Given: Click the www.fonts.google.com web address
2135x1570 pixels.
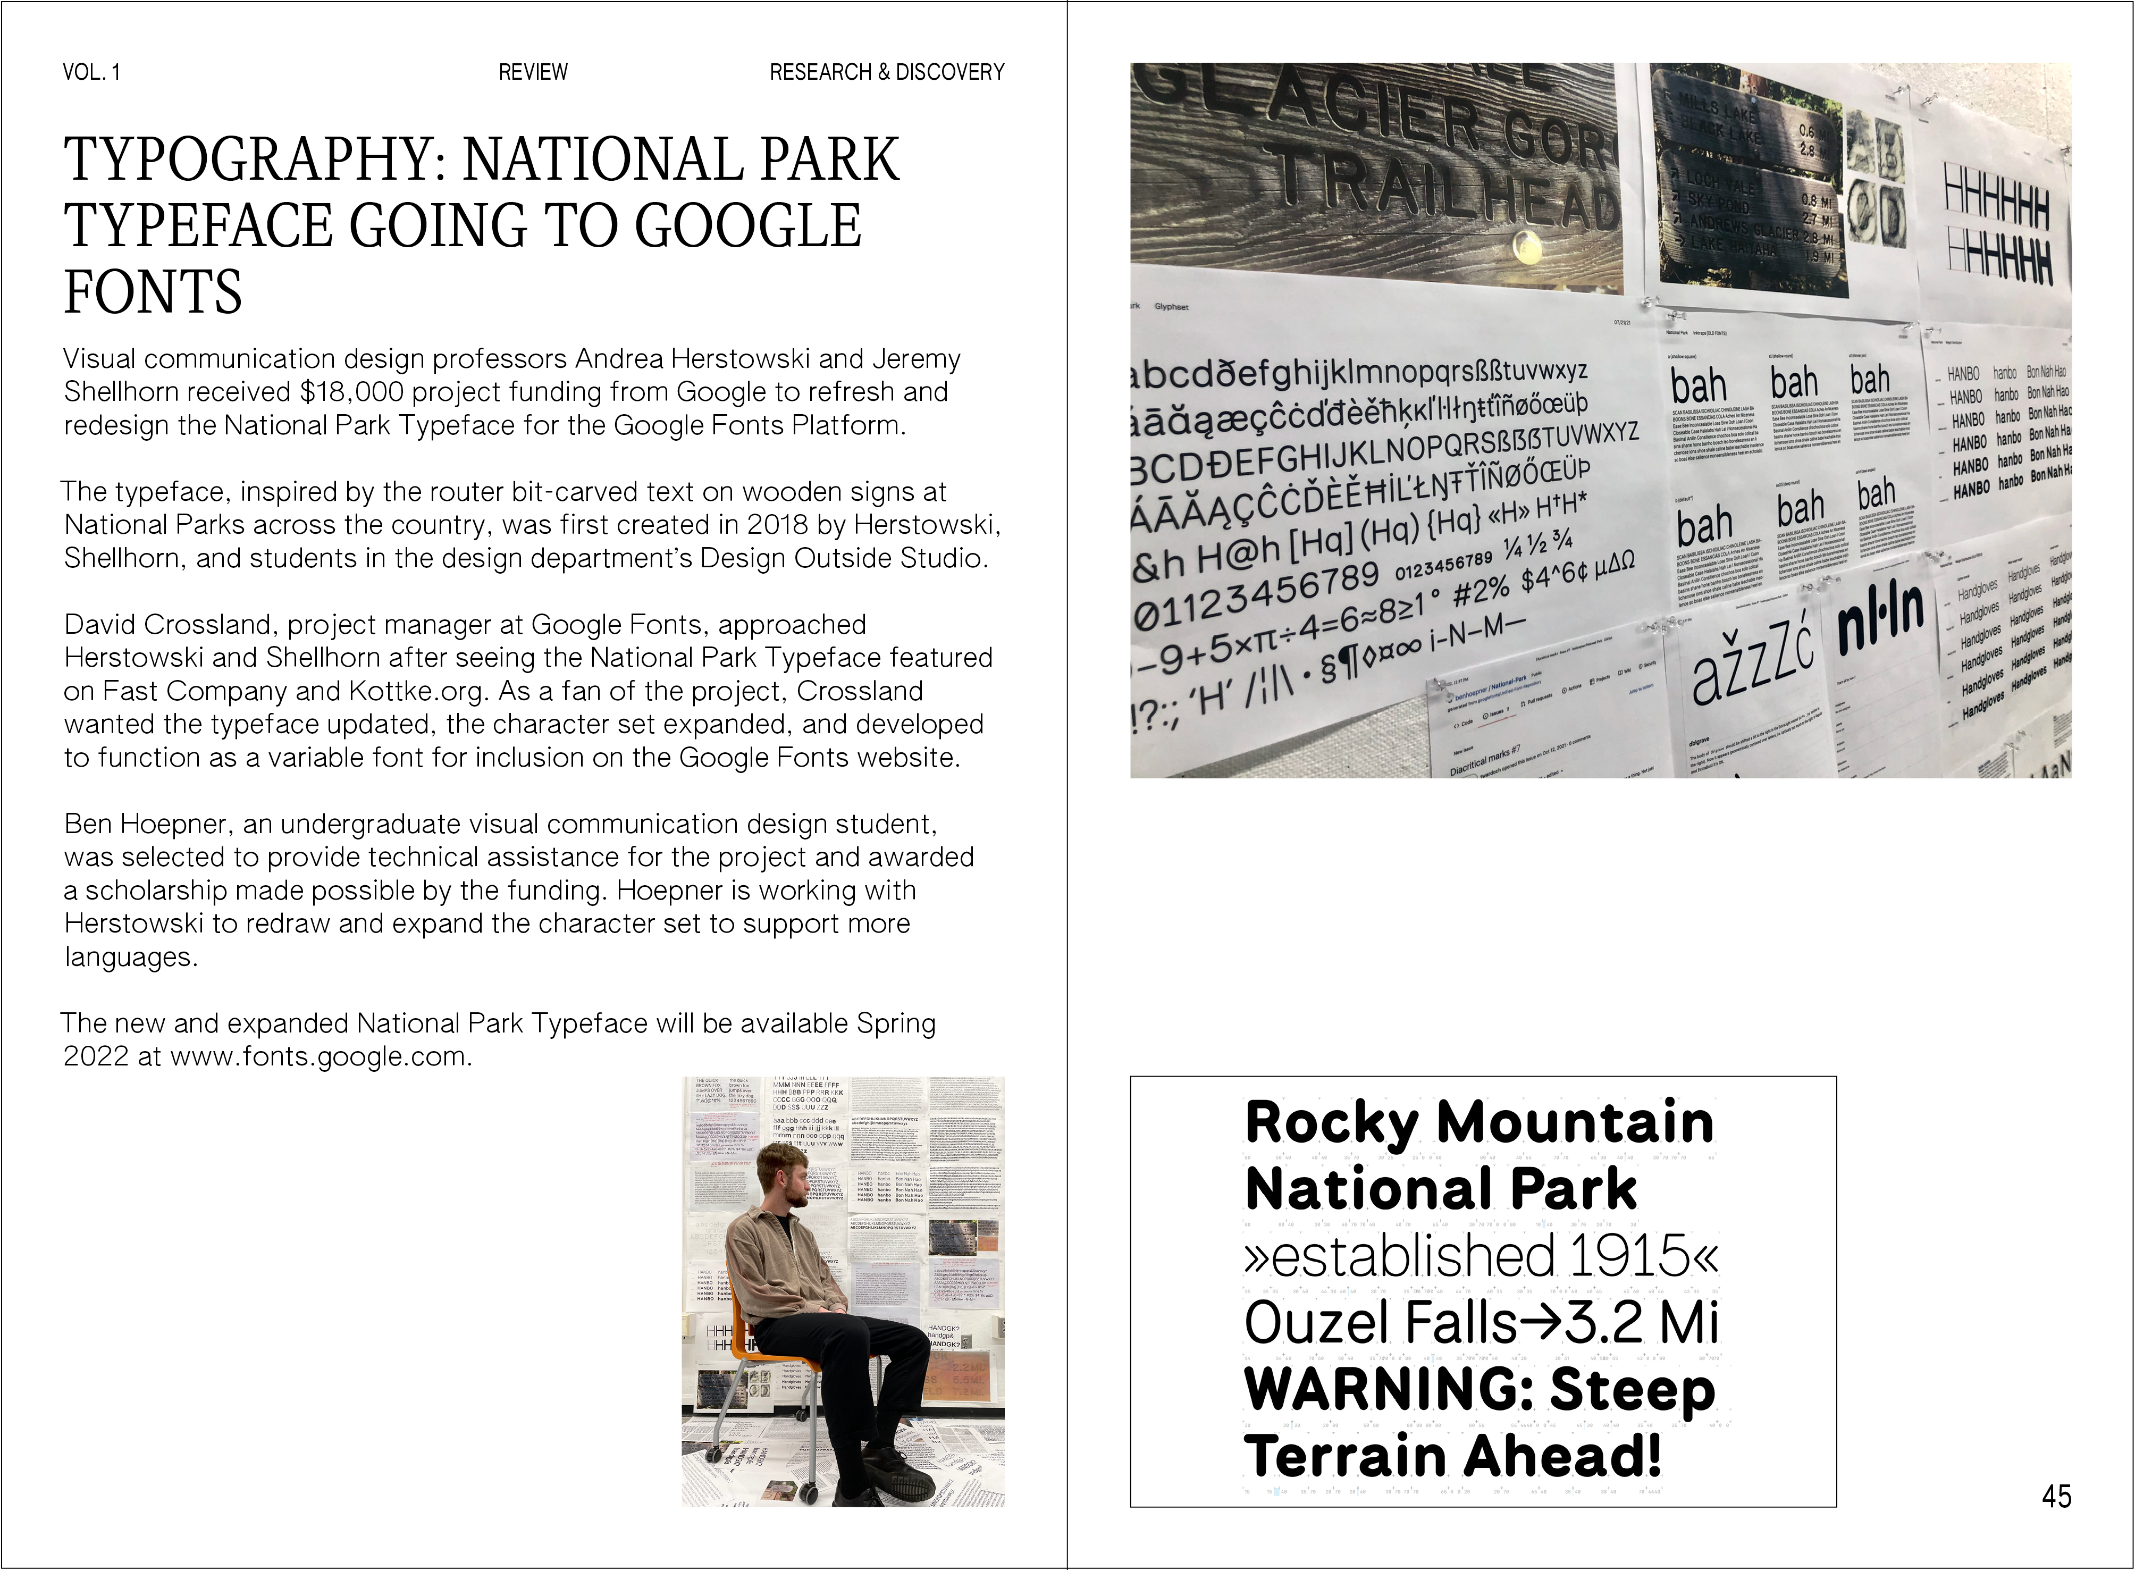Looking at the screenshot, I should [x=320, y=1056].
